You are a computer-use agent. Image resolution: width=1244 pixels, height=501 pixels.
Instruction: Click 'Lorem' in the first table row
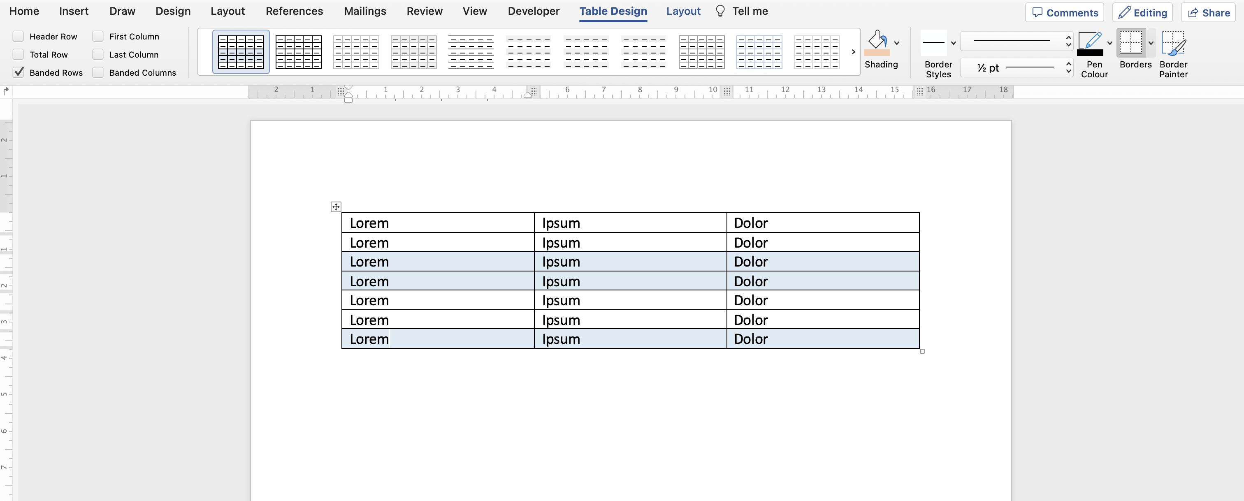369,223
